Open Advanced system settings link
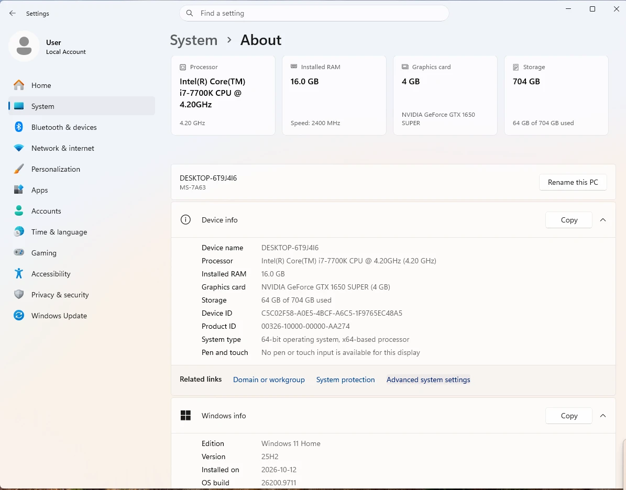The height and width of the screenshot is (490, 626). tap(428, 380)
